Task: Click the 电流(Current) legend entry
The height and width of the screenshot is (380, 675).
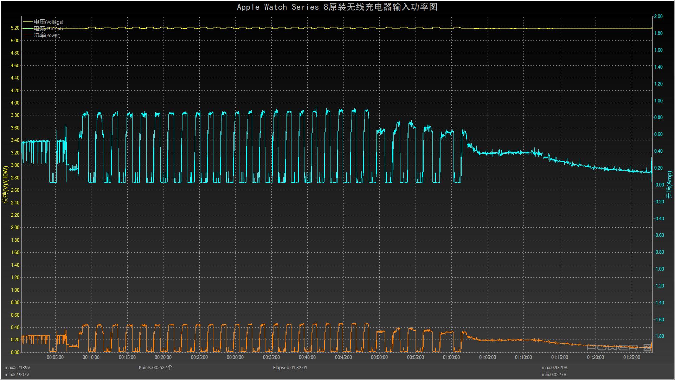Action: coord(48,28)
